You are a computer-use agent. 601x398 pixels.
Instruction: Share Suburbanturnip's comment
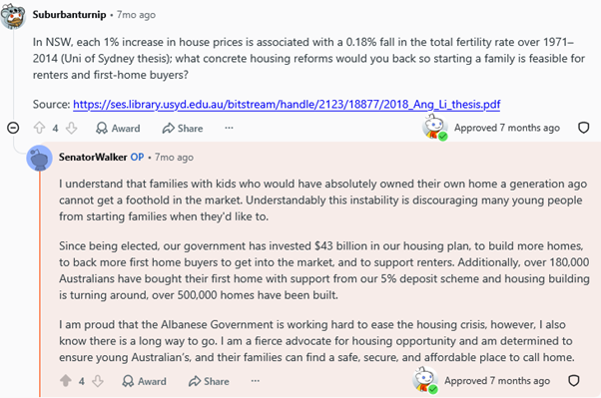click(x=183, y=128)
